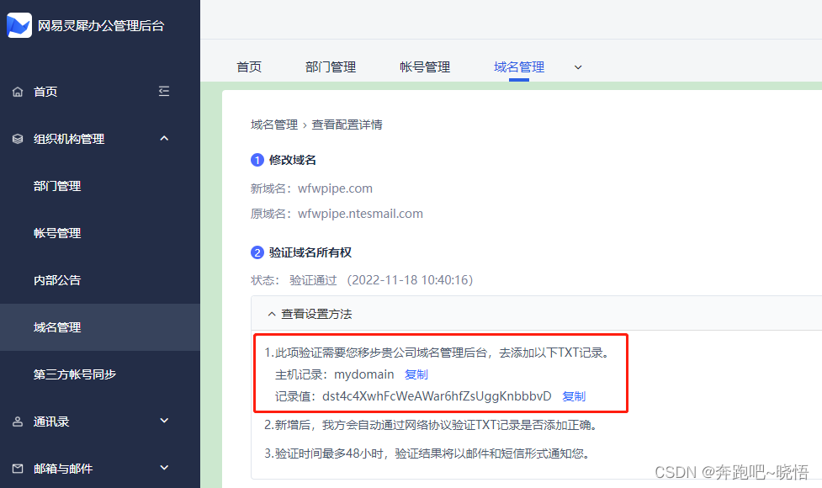
Task: Click the record value dst4c4XwhFcWeAWar6hfZsUggKnbbbvD
Action: pos(437,396)
